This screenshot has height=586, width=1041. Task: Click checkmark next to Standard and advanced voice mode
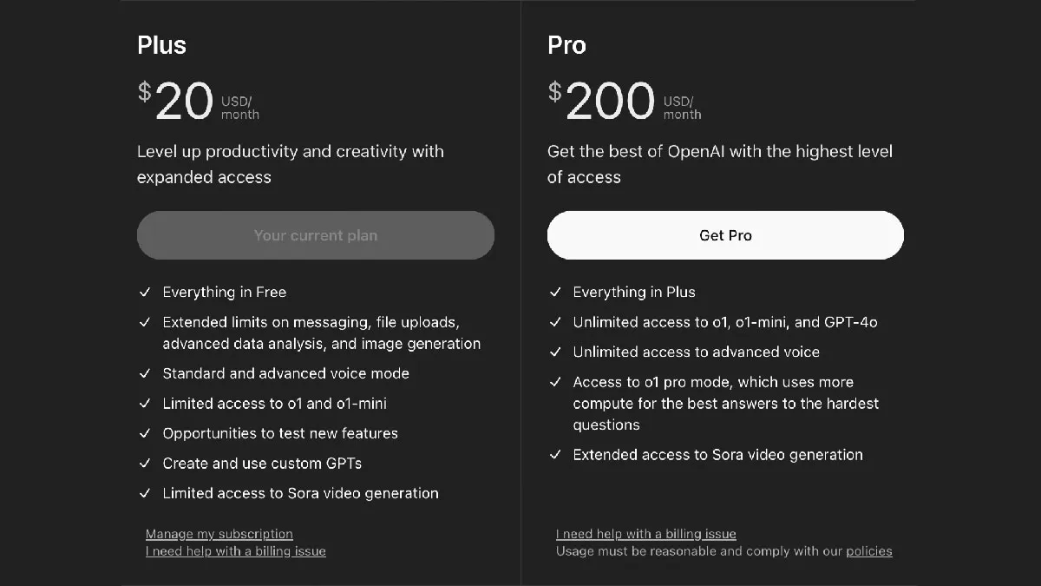pyautogui.click(x=145, y=373)
